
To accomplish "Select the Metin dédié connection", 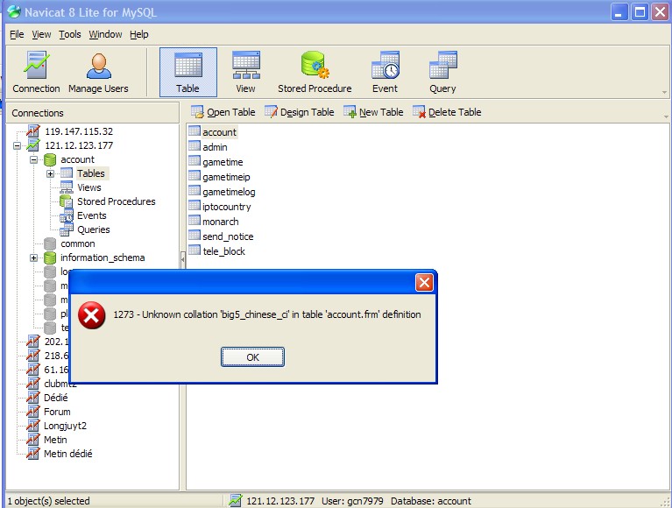I will click(x=67, y=454).
